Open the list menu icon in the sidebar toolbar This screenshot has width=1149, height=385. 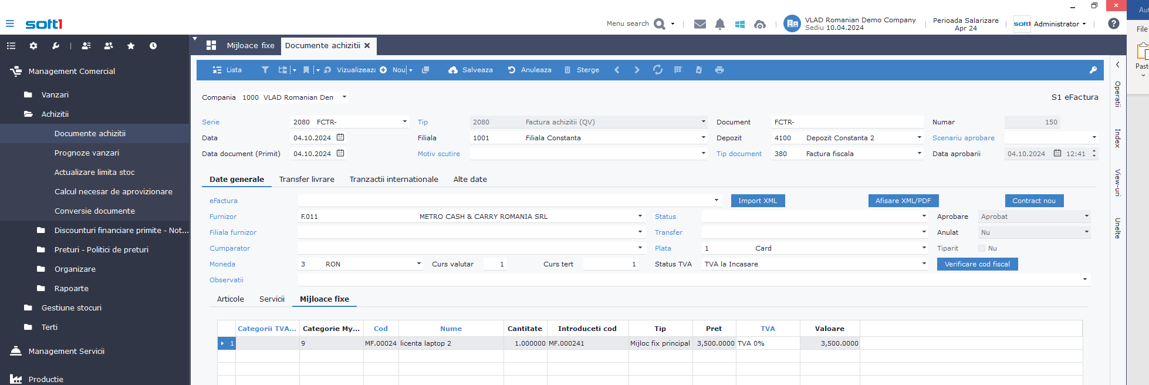pos(11,46)
